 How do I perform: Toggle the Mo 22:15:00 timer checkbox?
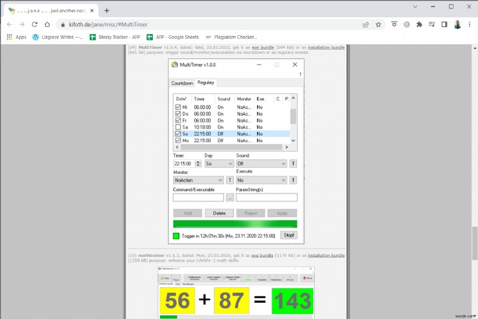pos(177,140)
